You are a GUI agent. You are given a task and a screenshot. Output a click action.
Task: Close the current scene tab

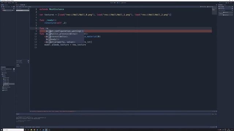point(24,5)
